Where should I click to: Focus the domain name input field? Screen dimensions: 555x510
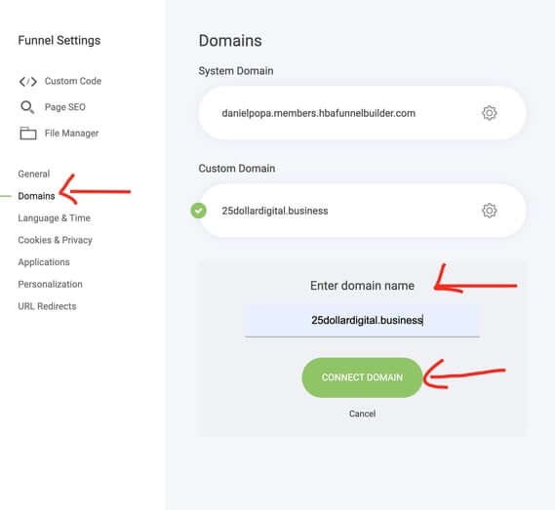click(x=362, y=321)
